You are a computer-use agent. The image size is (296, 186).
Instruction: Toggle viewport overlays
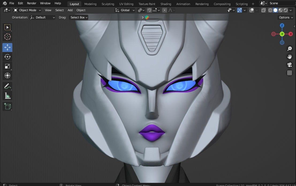[252, 10]
